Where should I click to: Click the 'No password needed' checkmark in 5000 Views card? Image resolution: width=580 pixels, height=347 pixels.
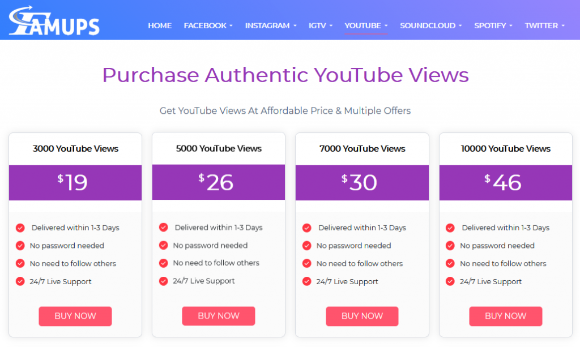164,245
